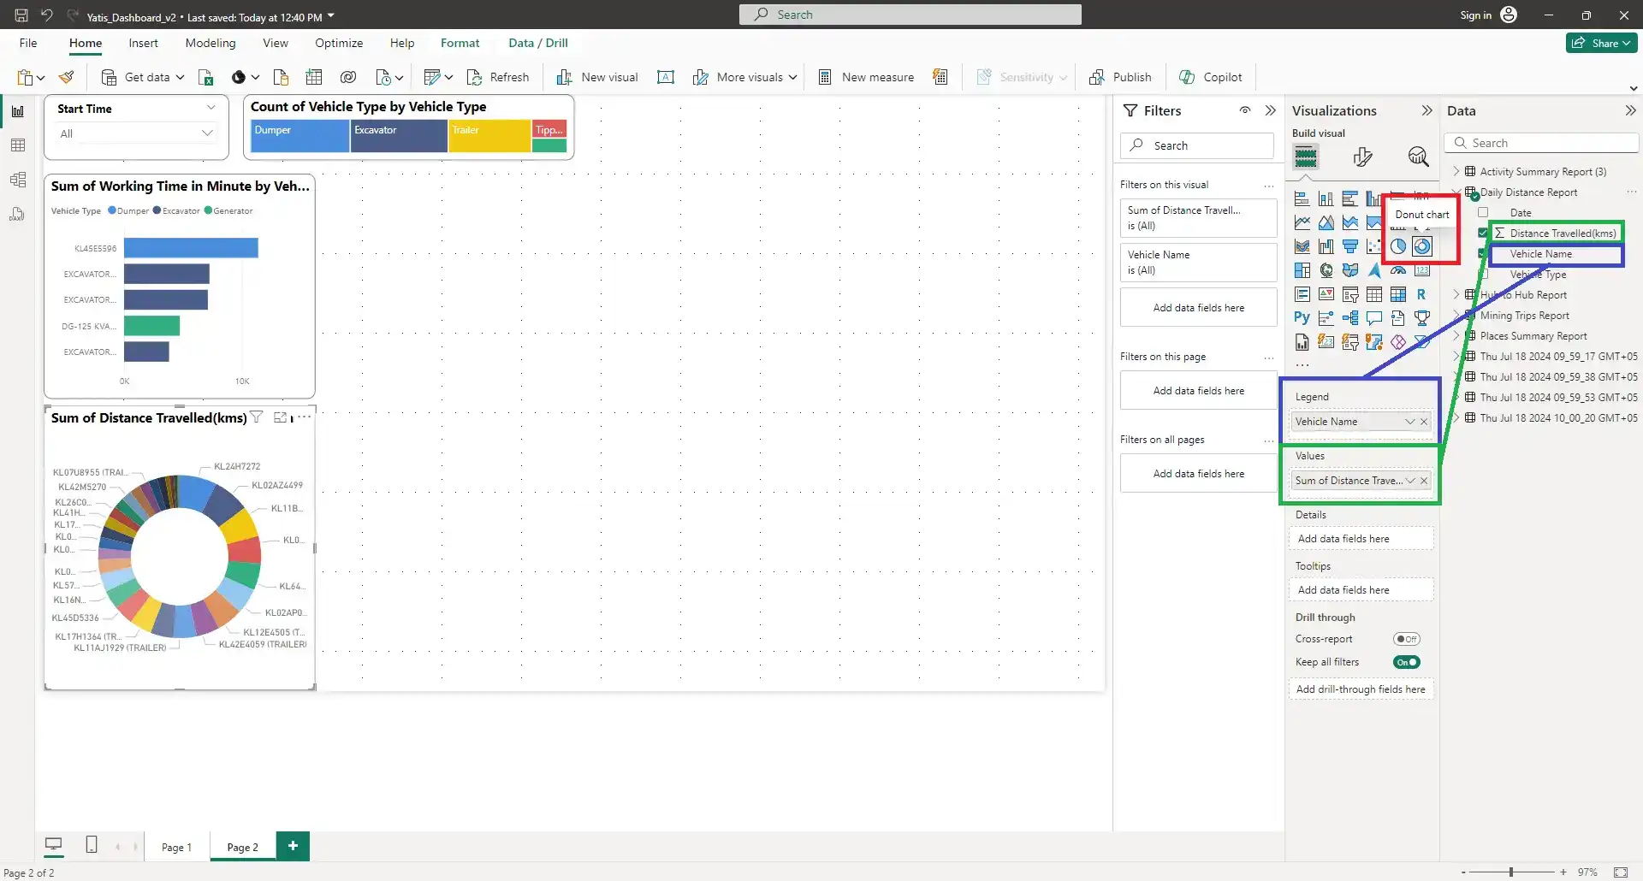Click the Publish button
This screenshot has width=1643, height=881.
[x=1120, y=77]
